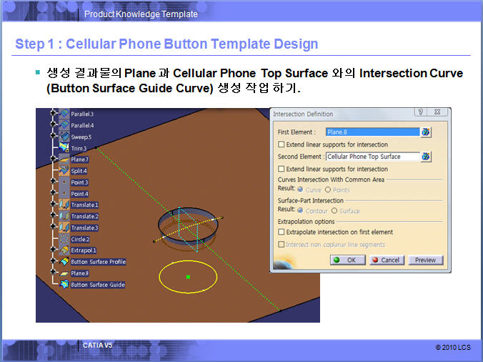483x362 pixels.
Task: Expand the Plane.7 tree node
Action: coord(54,160)
